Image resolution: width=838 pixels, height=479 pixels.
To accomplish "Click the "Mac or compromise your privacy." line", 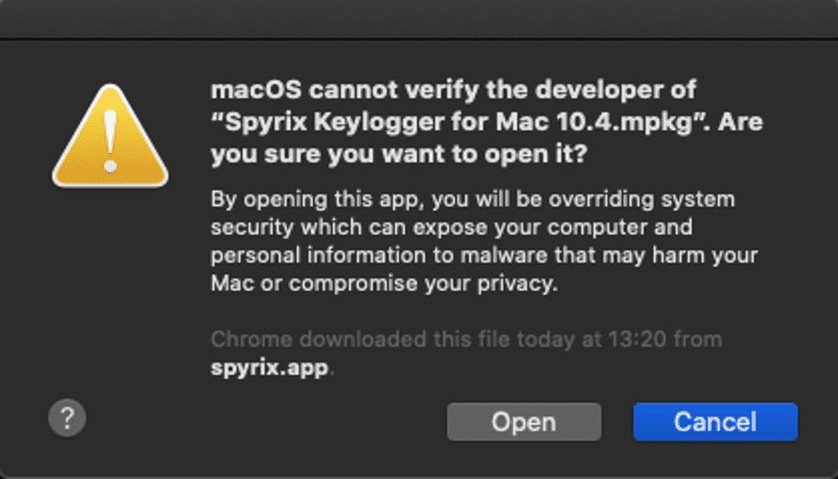I will coord(384,284).
